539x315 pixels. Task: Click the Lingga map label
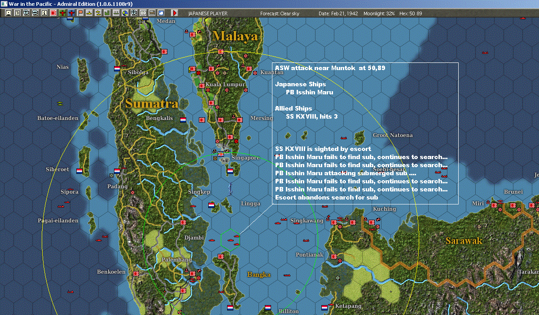coord(250,204)
